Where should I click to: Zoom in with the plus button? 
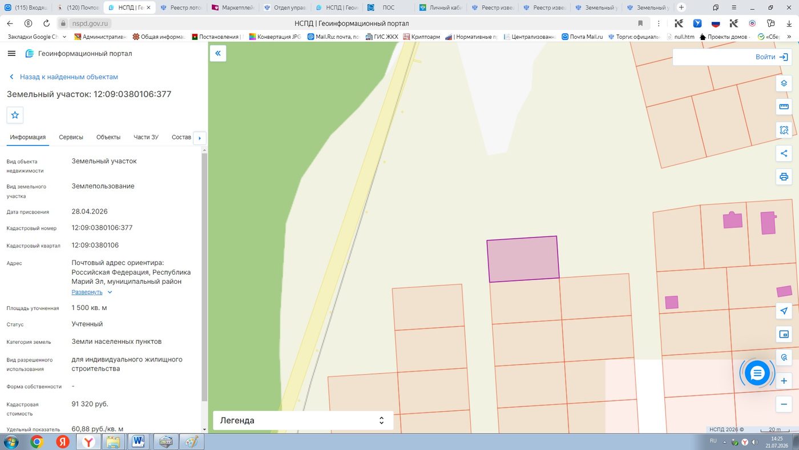(784, 381)
